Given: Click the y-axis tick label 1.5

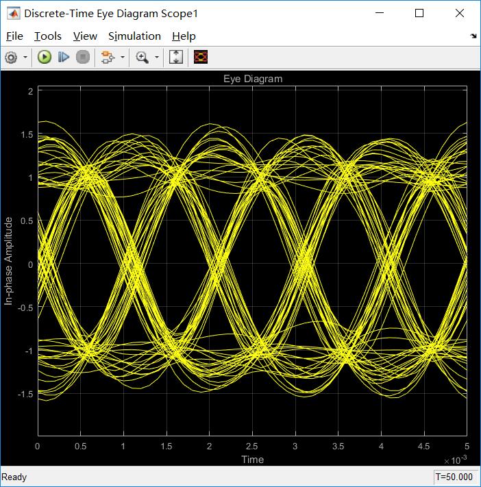Looking at the screenshot, I should (x=27, y=134).
